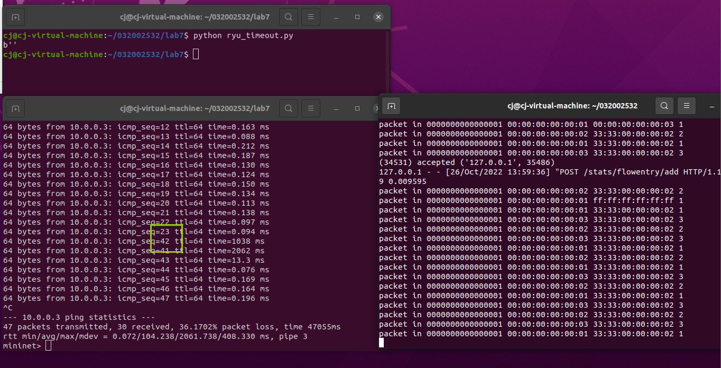721x368 pixels.
Task: Click the ping line with icmp_seq=13
Action: coord(136,137)
